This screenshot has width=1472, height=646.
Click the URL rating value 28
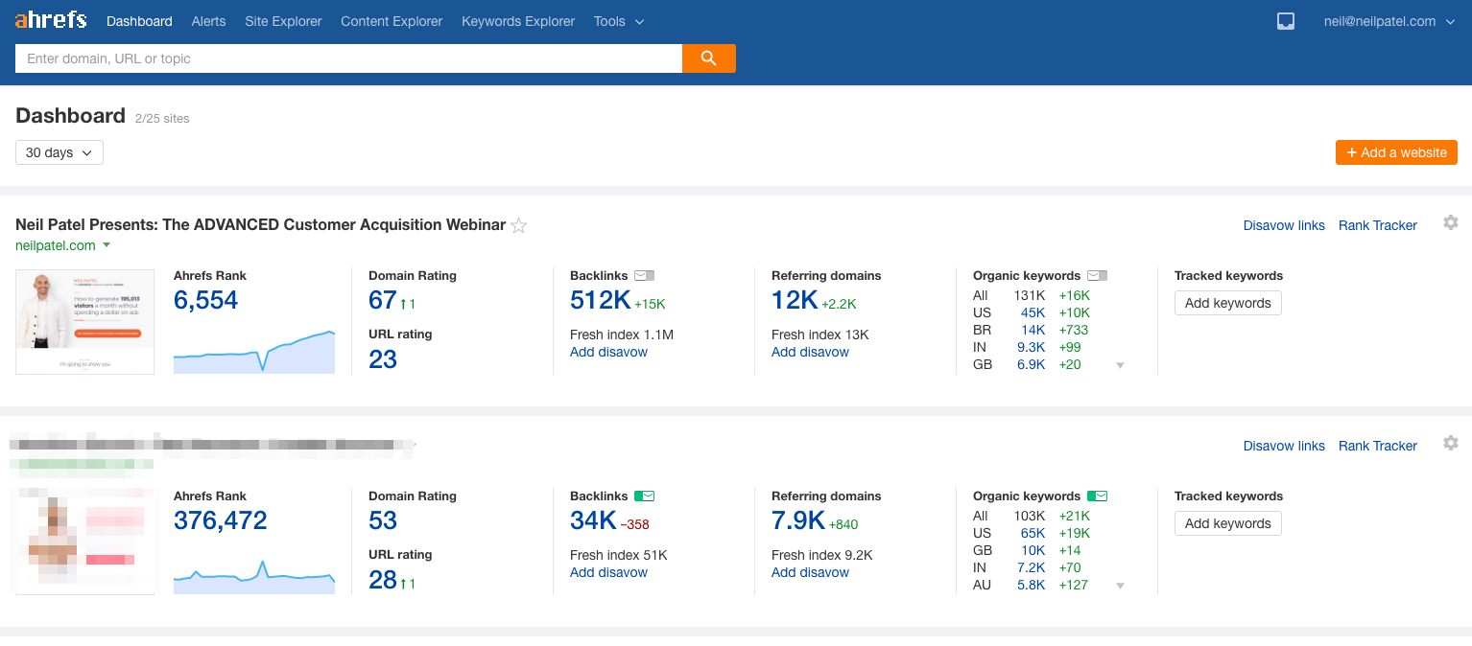click(382, 579)
